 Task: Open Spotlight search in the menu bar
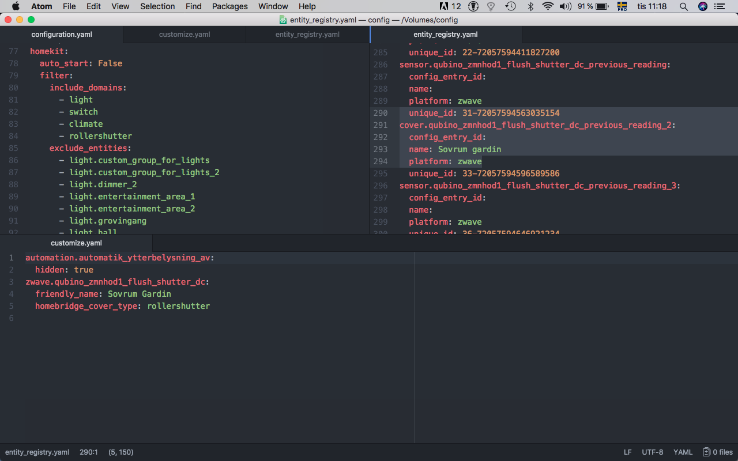click(683, 6)
